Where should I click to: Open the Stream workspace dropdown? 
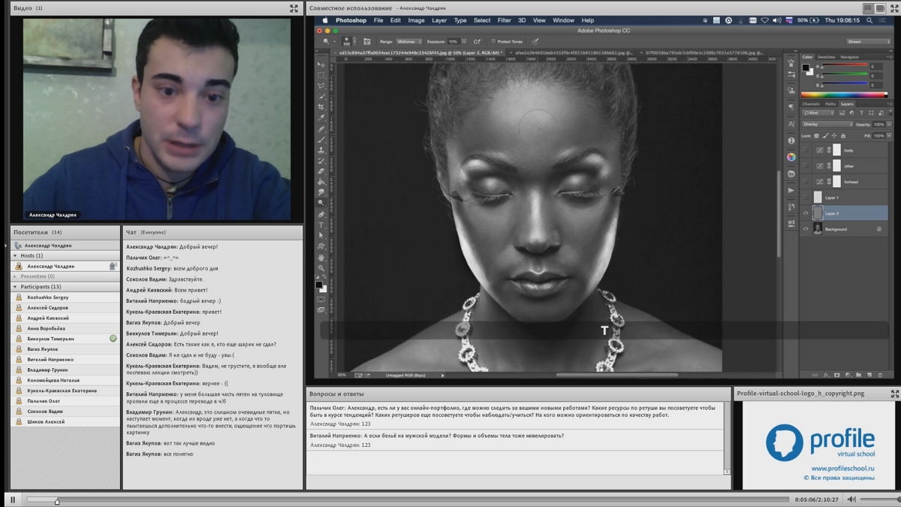pyautogui.click(x=869, y=41)
